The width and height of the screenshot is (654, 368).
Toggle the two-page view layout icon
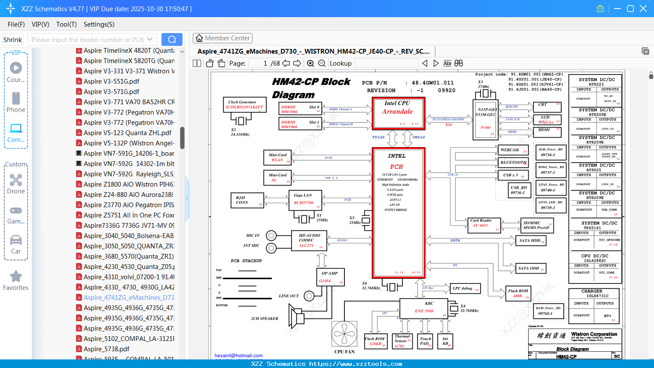coord(197,63)
